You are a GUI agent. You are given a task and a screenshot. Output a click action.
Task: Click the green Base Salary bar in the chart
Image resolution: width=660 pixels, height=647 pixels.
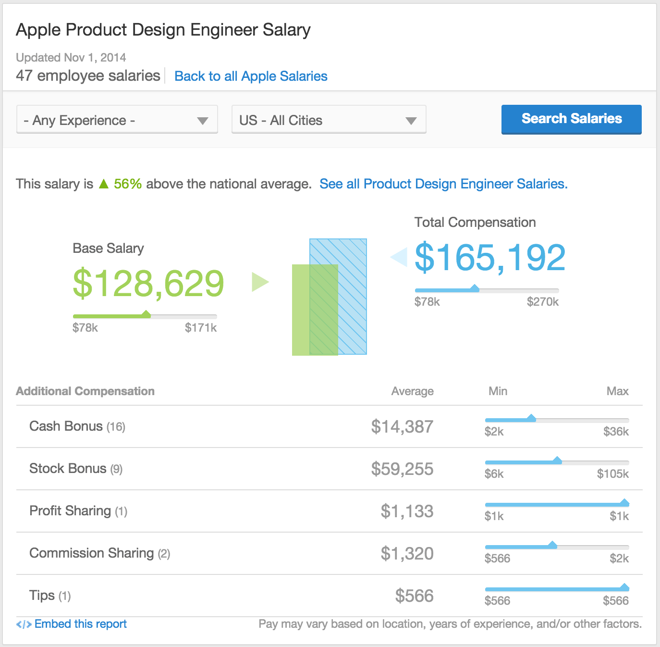(x=315, y=310)
